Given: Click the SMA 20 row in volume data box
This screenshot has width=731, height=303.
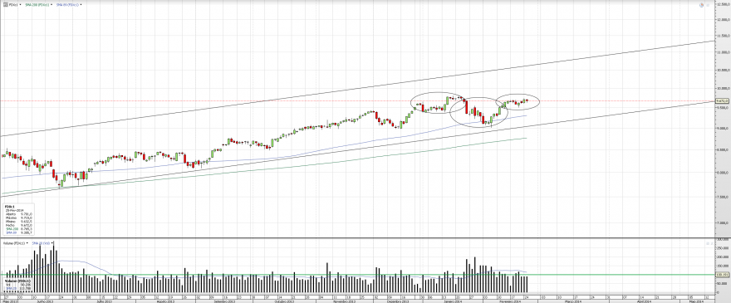Looking at the screenshot, I should coord(18,289).
